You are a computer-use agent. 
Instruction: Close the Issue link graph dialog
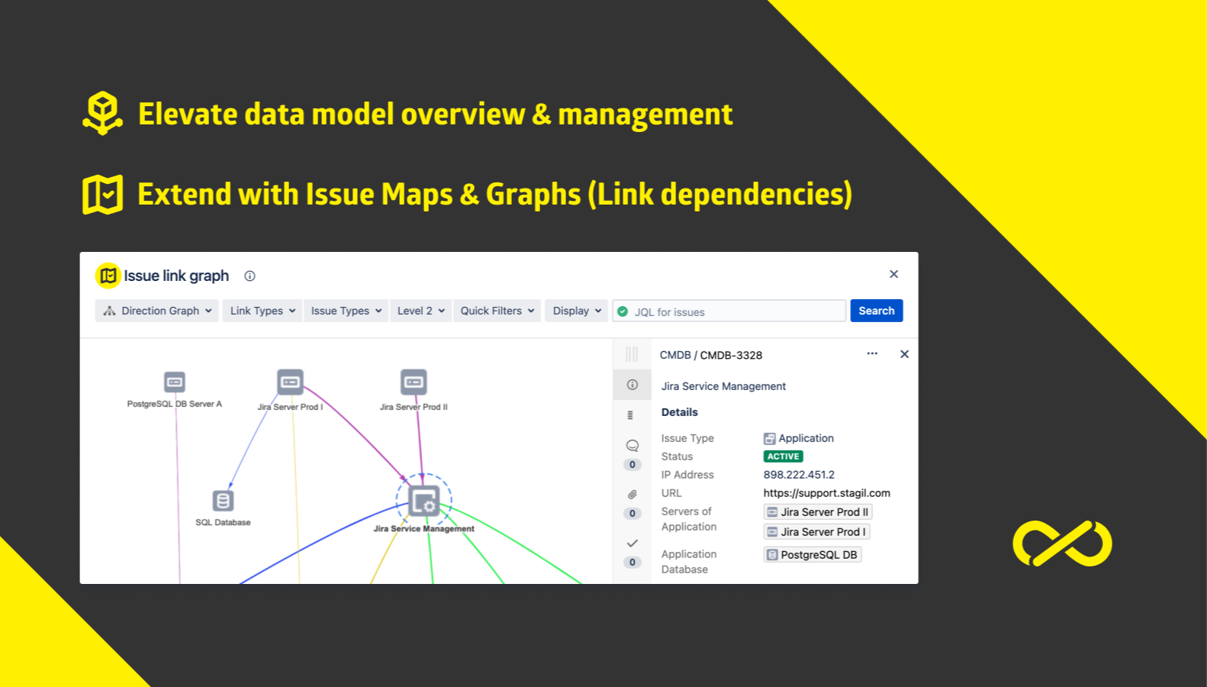click(x=893, y=274)
